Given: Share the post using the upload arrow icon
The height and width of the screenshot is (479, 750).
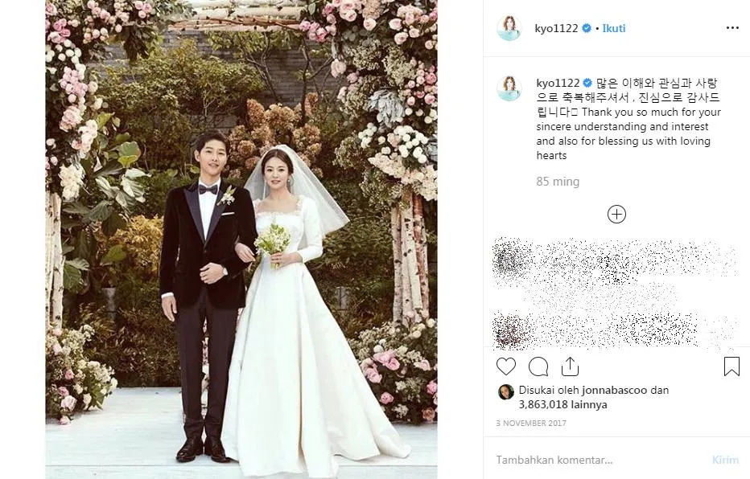Looking at the screenshot, I should (570, 366).
